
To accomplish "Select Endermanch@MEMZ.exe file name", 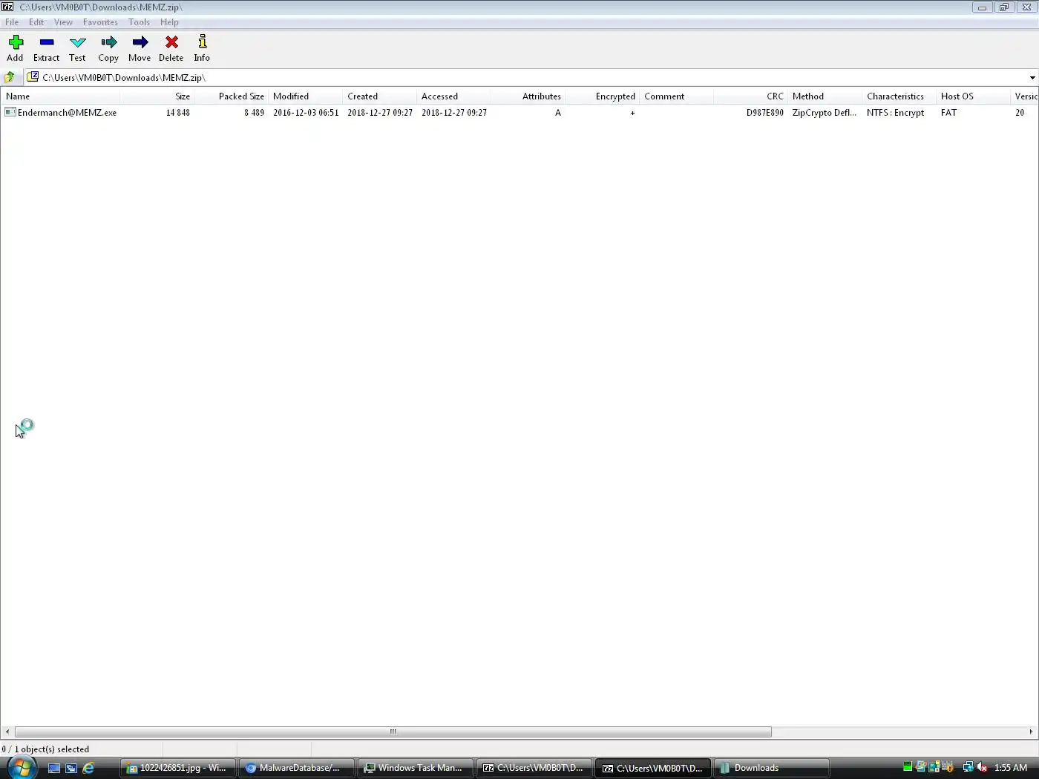I will pos(67,113).
